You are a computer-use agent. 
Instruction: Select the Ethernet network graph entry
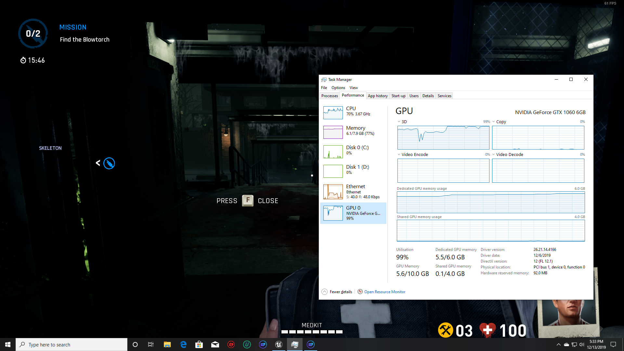[x=333, y=191]
